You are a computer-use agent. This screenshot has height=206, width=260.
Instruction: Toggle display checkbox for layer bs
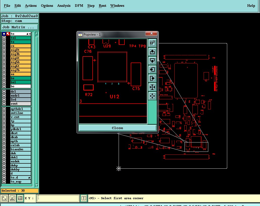[4, 78]
